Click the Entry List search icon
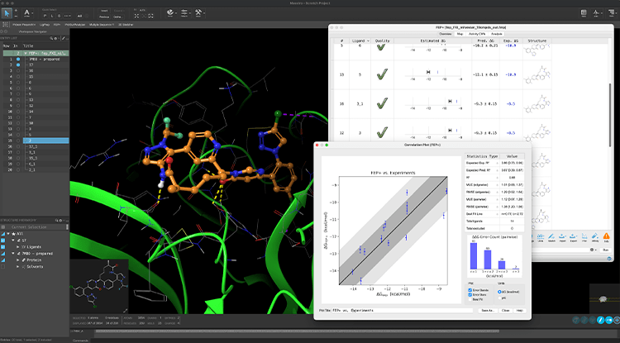Image resolution: width=620 pixels, height=343 pixels. pyautogui.click(x=51, y=38)
